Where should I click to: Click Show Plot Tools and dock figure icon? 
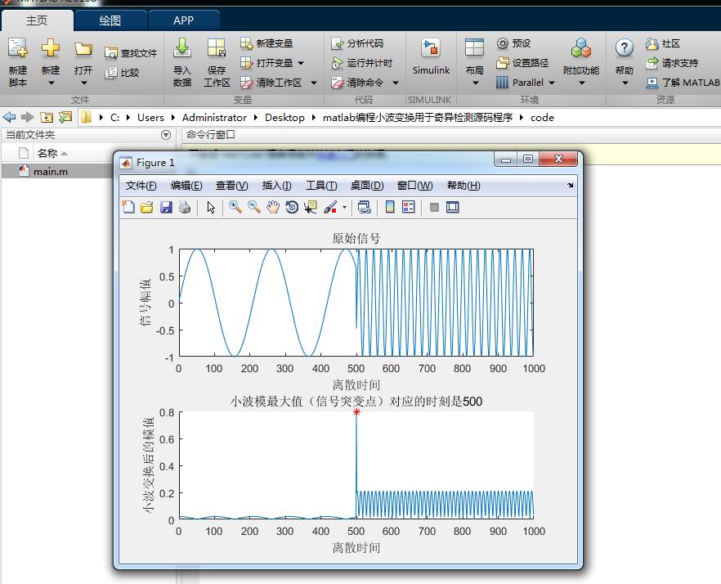453,207
